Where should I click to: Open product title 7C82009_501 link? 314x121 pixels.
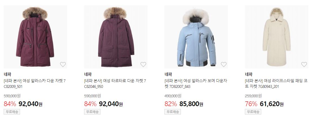point(35,84)
